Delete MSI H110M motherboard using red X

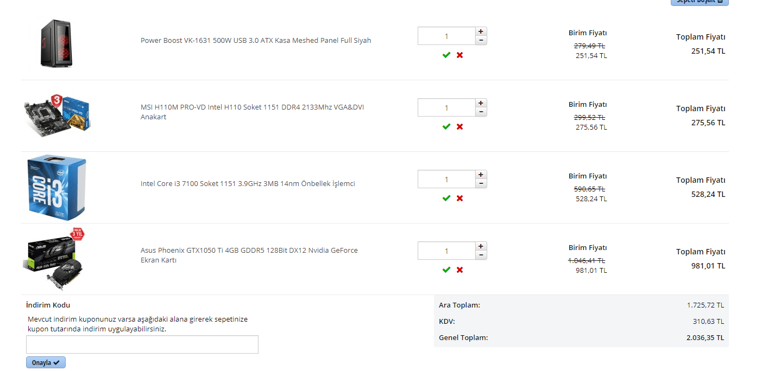click(459, 127)
